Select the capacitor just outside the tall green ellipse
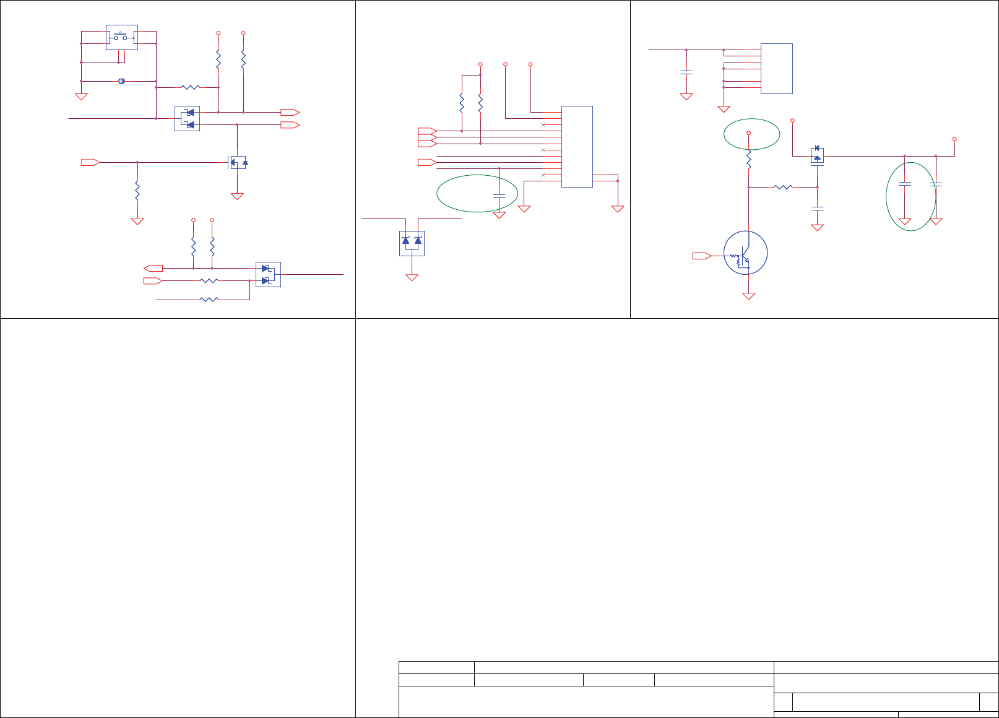999x718 pixels. click(936, 184)
